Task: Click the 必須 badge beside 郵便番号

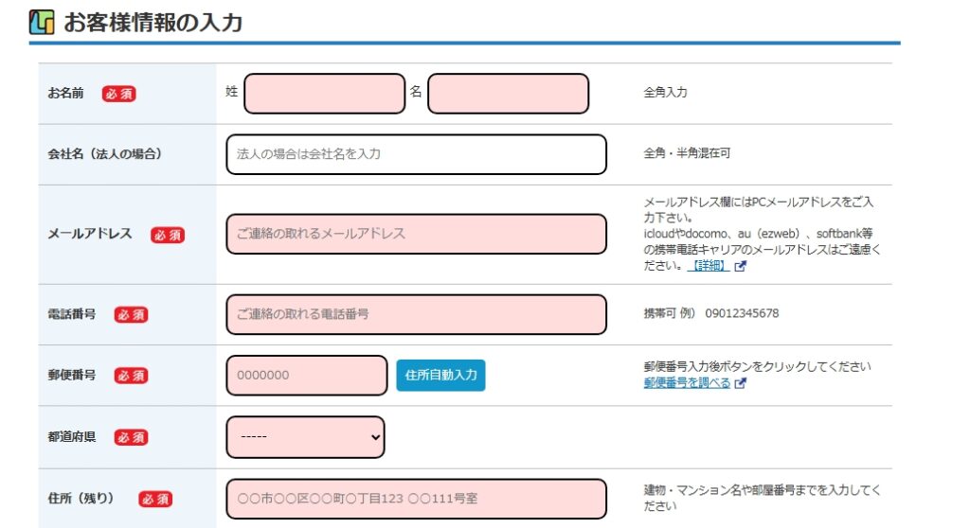Action: coord(131,376)
